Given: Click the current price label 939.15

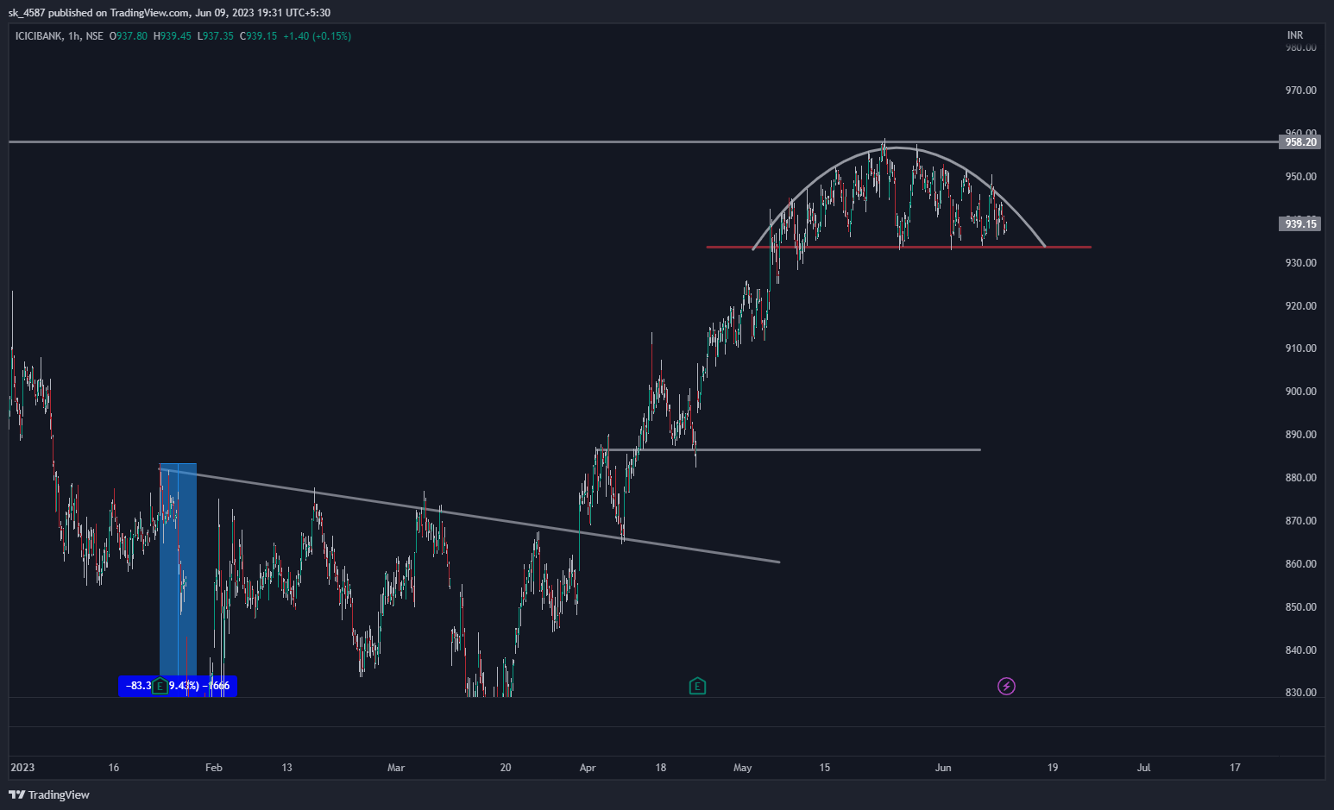Looking at the screenshot, I should pos(1300,224).
